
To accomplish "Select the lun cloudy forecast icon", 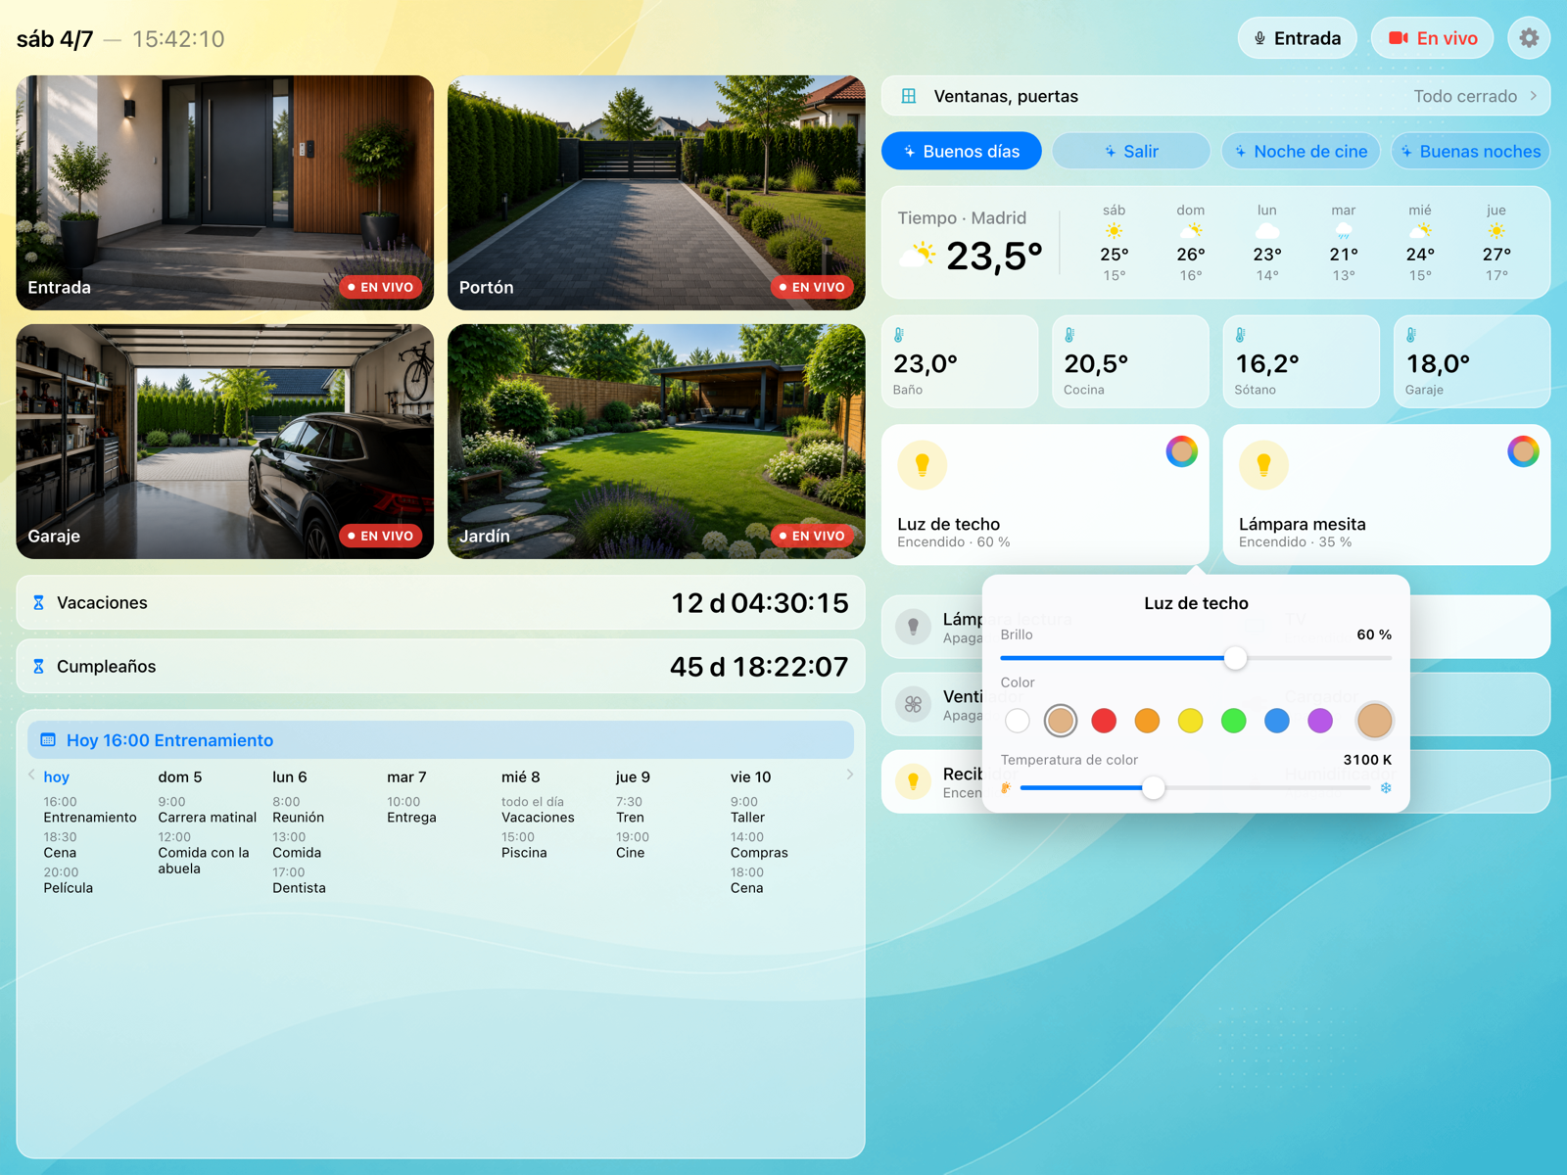I will tap(1267, 231).
